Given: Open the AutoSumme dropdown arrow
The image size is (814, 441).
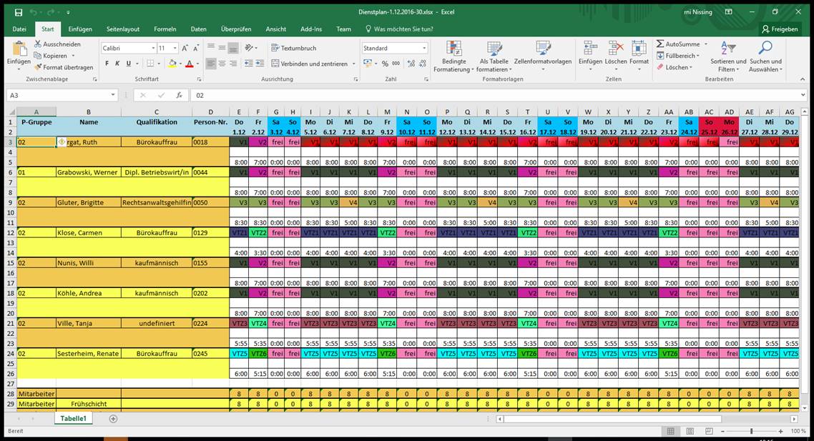Looking at the screenshot, I should (x=705, y=44).
